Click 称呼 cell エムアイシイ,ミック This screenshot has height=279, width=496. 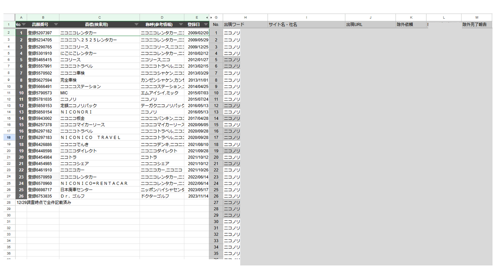pos(162,93)
